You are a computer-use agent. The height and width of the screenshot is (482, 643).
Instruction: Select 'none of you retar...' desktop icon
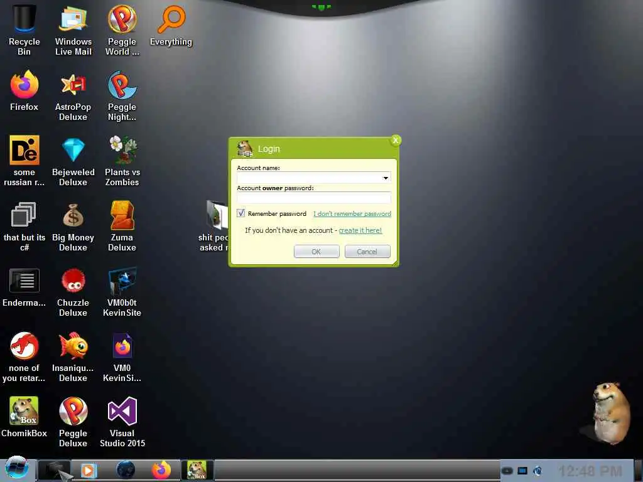[x=24, y=356]
